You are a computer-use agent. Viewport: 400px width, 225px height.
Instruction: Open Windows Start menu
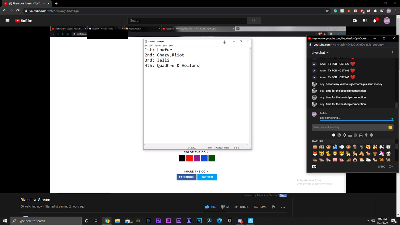point(5,221)
